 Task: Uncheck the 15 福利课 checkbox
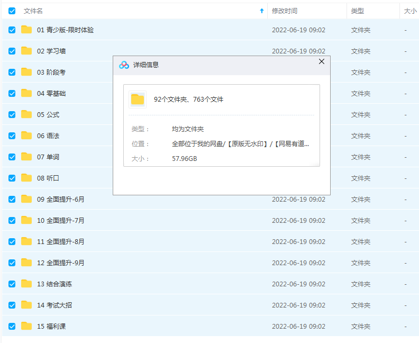tap(12, 327)
